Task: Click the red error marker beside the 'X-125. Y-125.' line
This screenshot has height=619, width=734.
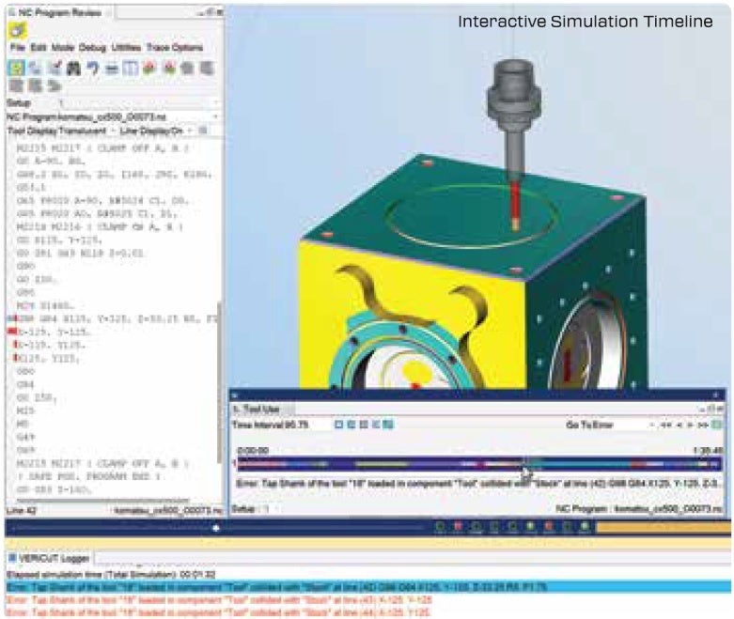Action: coord(12,332)
